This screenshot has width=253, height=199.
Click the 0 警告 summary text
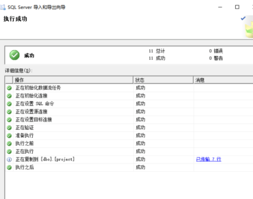point(216,58)
